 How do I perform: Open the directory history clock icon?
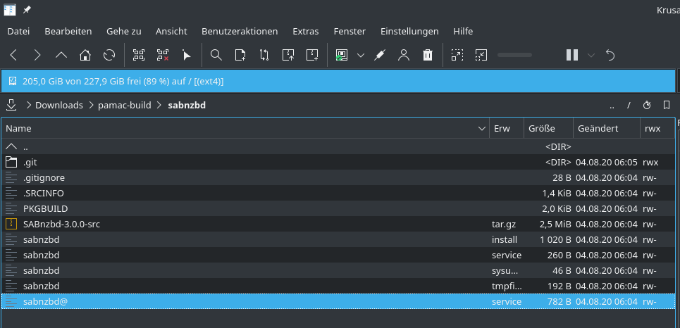click(647, 106)
